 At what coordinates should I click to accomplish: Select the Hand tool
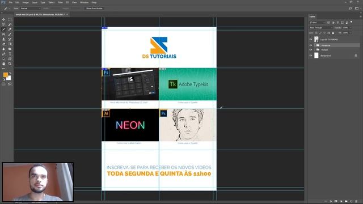pyautogui.click(x=3, y=63)
